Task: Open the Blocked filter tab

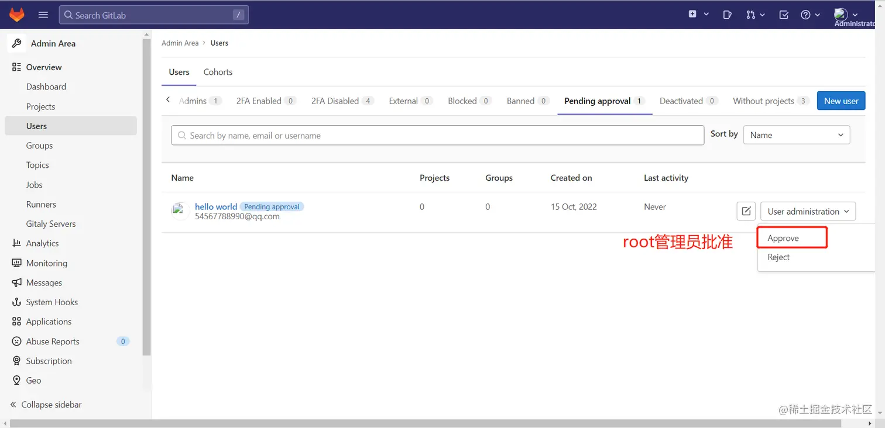Action: [469, 101]
